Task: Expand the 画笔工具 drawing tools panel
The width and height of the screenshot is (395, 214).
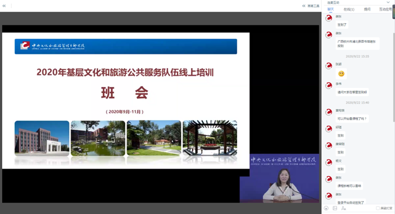Action: 311,6
